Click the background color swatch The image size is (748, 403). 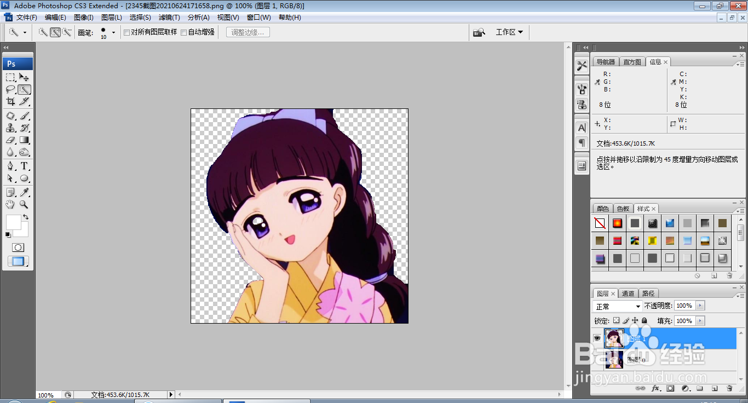coord(24,232)
